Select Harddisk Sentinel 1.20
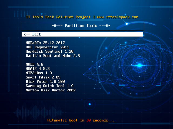This screenshot has height=129, width=173. click(49, 51)
